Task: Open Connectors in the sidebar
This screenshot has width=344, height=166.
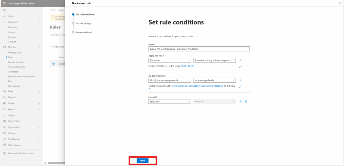Action: (x=13, y=72)
